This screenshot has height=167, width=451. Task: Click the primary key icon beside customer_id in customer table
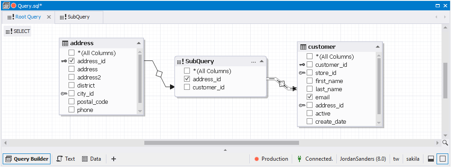[302, 65]
